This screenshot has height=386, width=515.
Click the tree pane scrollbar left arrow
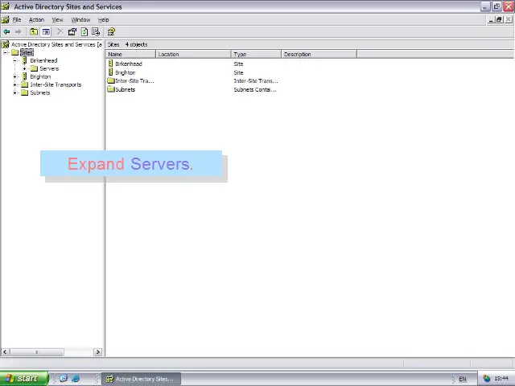[5, 352]
